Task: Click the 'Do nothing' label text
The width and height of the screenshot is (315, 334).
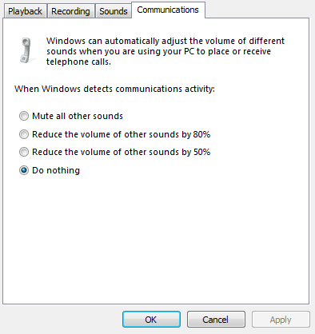Action: coord(56,170)
